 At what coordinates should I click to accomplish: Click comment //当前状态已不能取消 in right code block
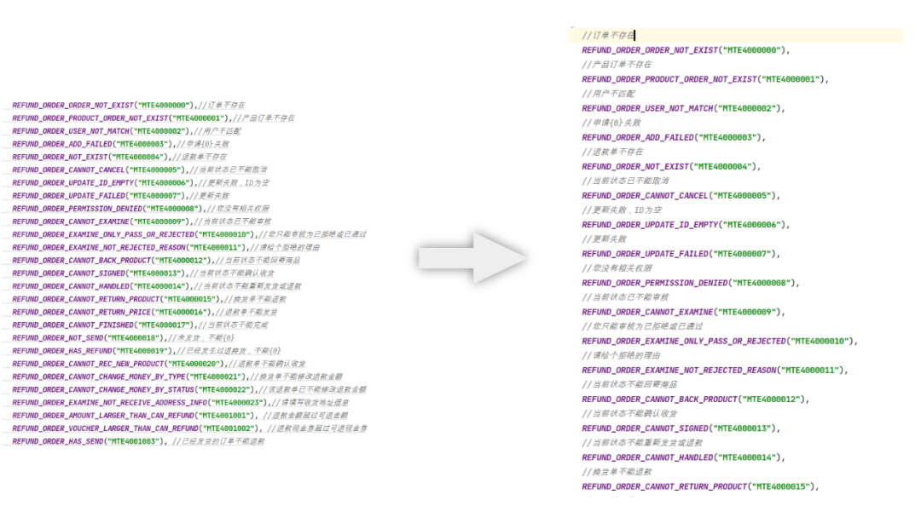(x=626, y=181)
